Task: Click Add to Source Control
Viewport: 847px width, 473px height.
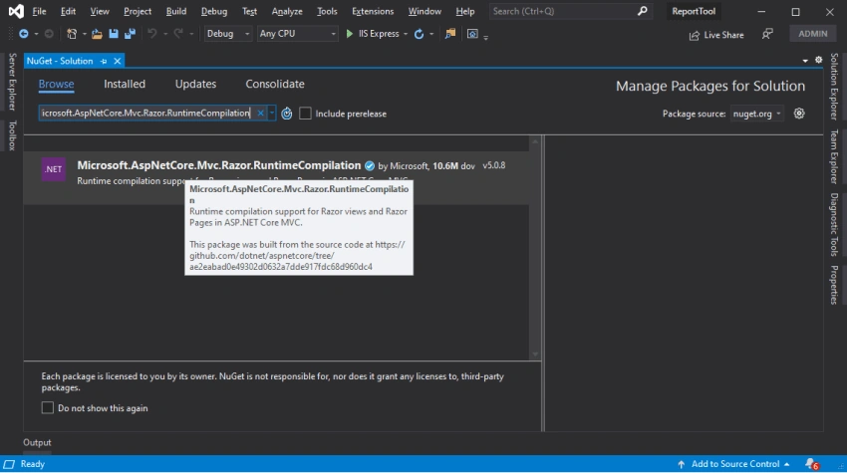Action: click(735, 464)
